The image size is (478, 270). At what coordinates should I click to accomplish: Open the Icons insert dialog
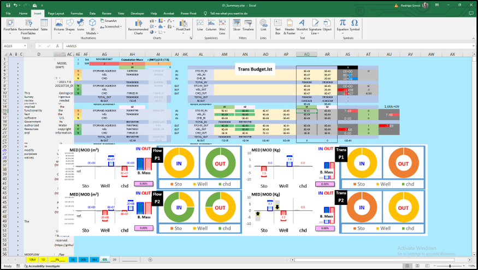click(80, 25)
